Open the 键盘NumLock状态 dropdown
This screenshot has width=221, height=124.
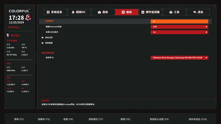pyautogui.click(x=179, y=27)
